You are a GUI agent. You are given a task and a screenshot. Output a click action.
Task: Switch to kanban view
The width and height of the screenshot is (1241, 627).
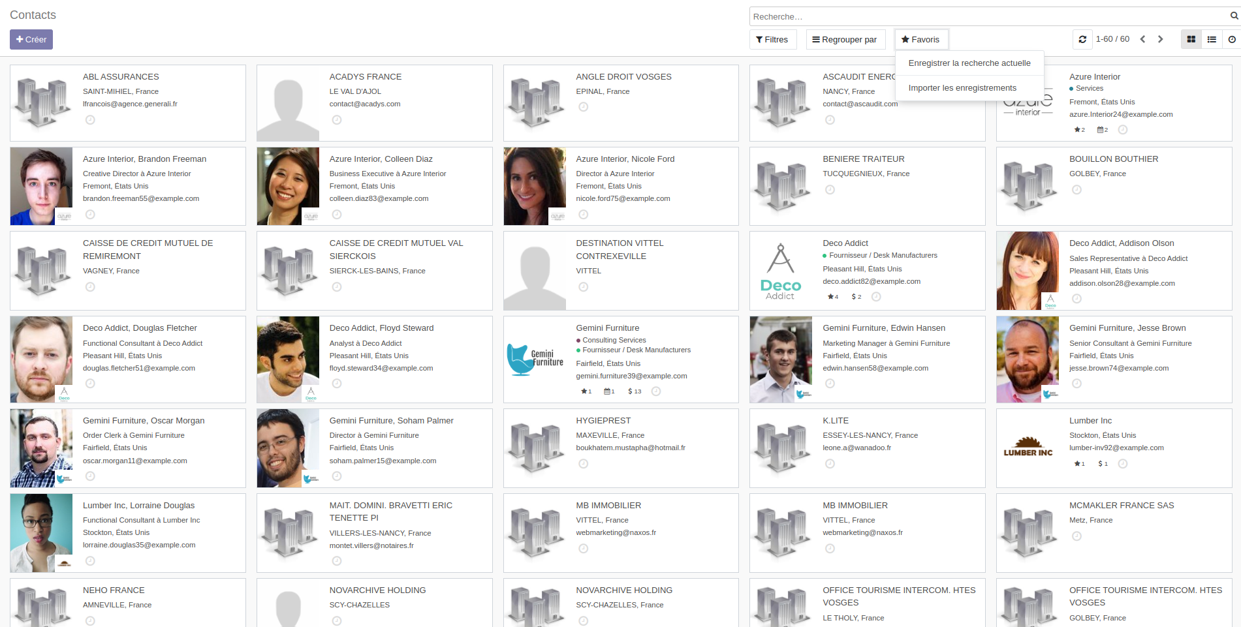point(1191,39)
